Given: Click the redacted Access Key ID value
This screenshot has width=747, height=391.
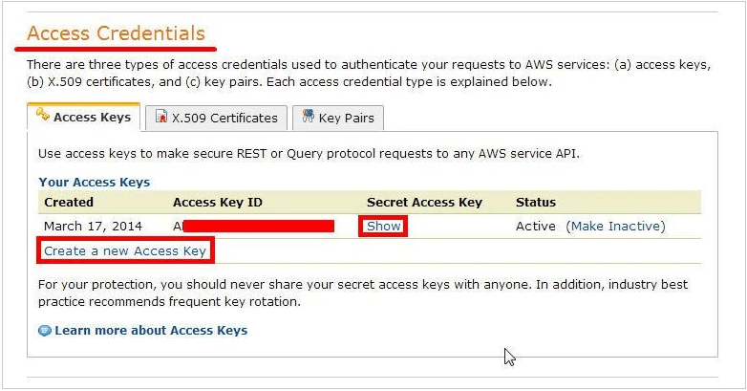Looking at the screenshot, I should point(256,227).
